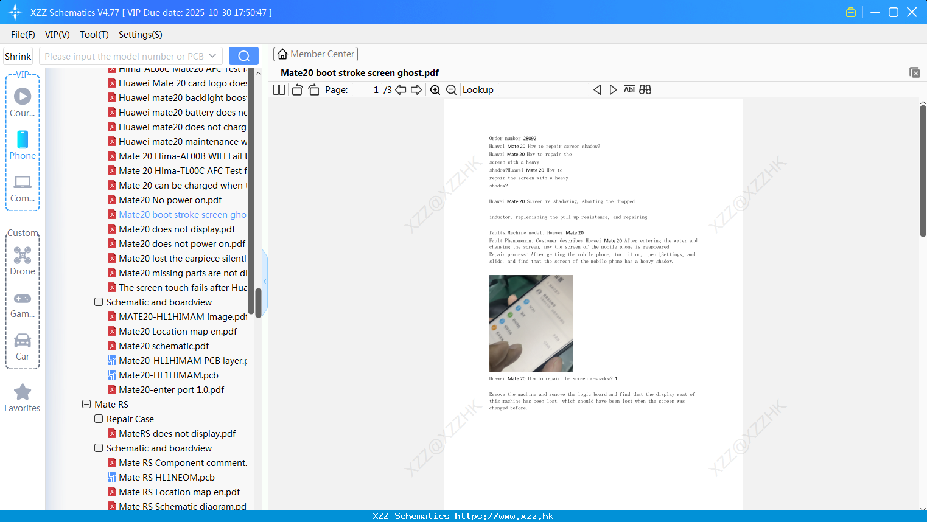Open Mate RS Location map en.pdf
This screenshot has height=522, width=927.
(179, 492)
